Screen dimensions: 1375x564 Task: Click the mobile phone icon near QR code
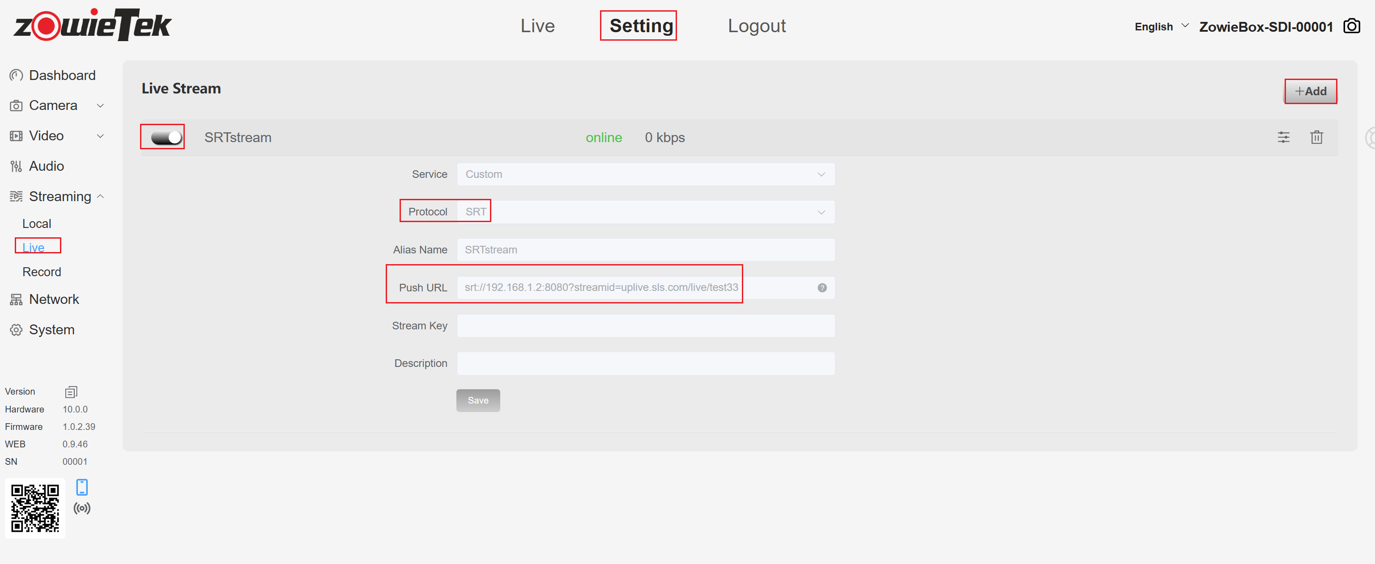pos(82,487)
